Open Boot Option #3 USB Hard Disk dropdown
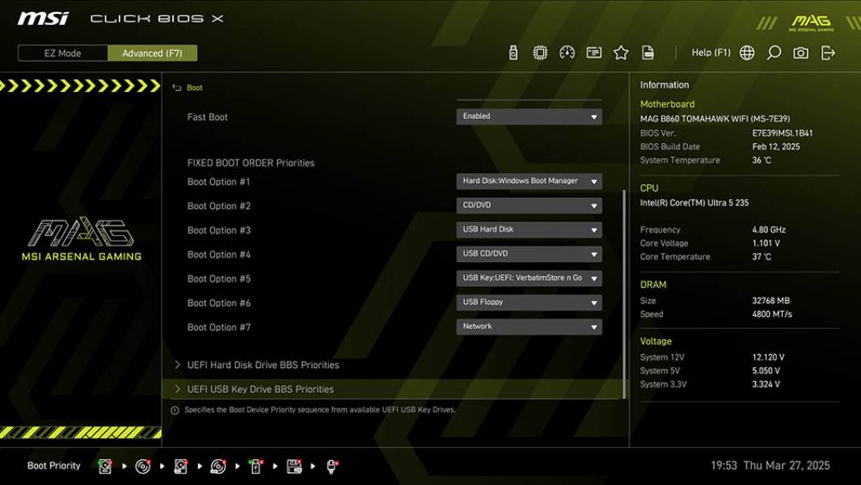Image resolution: width=861 pixels, height=485 pixels. pos(529,230)
